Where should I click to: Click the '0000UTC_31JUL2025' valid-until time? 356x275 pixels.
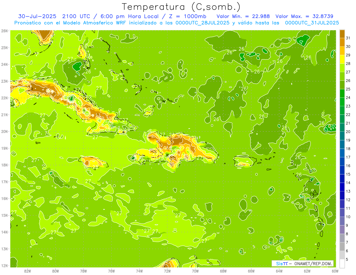(312, 23)
